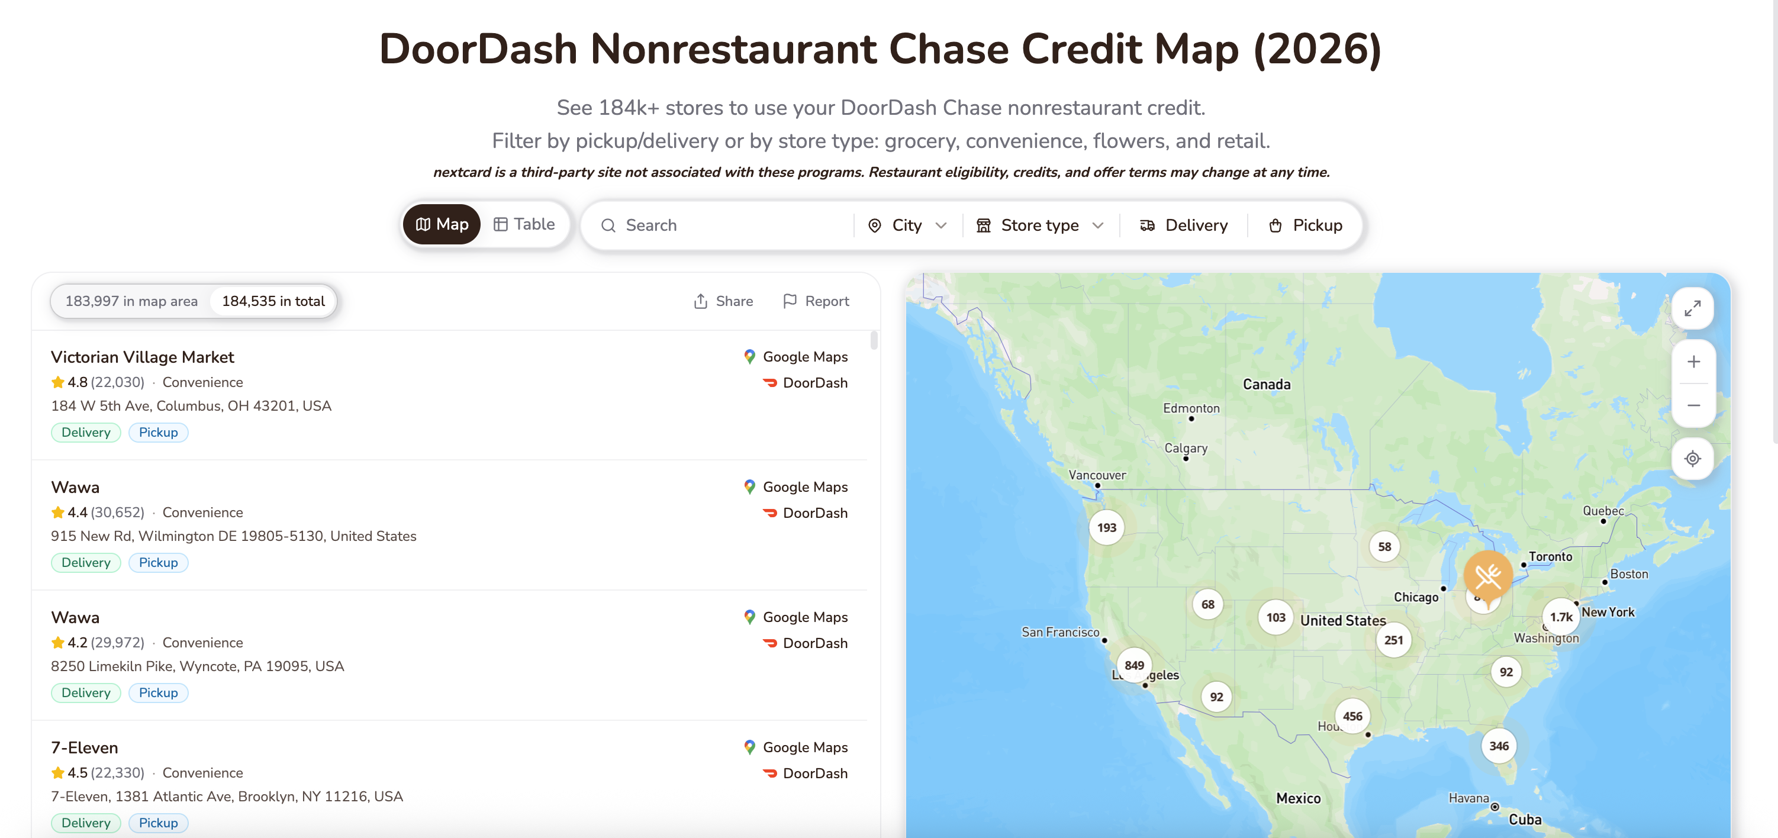The height and width of the screenshot is (838, 1778).
Task: Expand the Store type dropdown
Action: [1040, 225]
